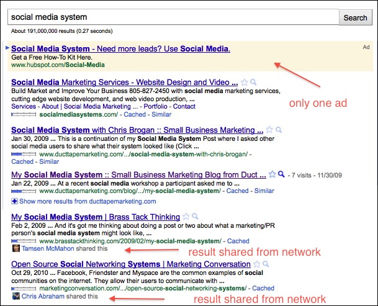Click magnifier next to the 7 visits result
Screen dimensions: 378x306
click(281, 174)
